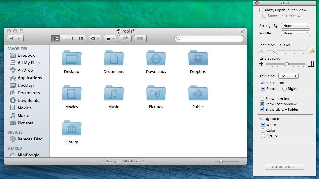Click the Edit Tags toolbar button
The height and width of the screenshot is (179, 319).
point(140,39)
